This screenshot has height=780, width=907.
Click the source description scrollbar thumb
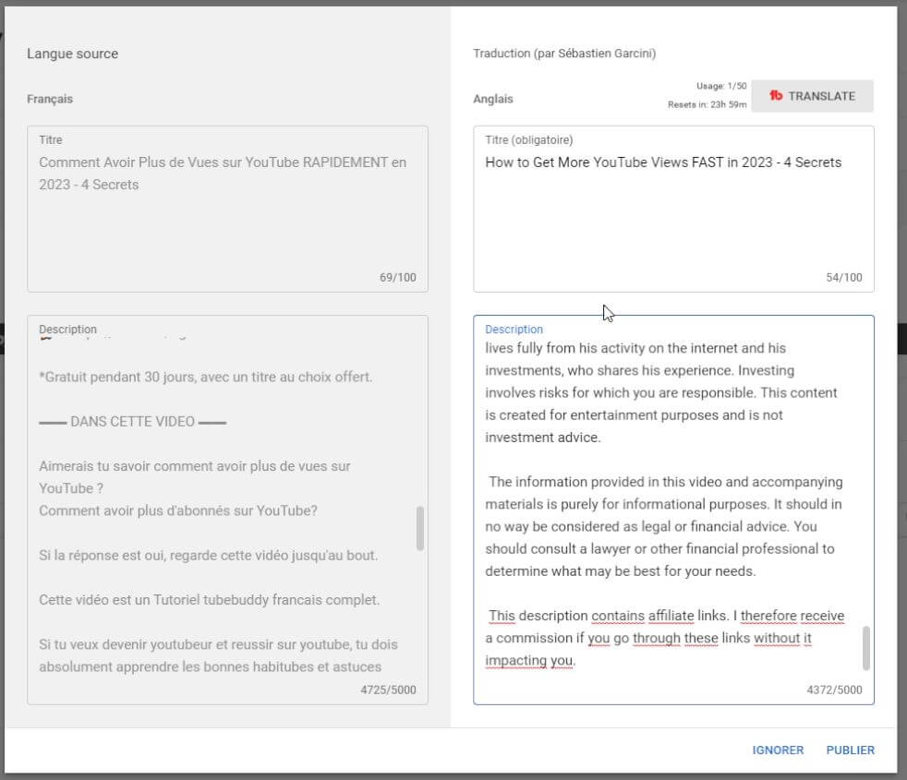point(420,528)
